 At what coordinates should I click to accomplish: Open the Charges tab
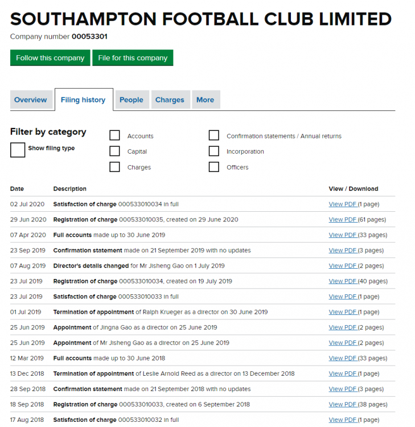170,100
